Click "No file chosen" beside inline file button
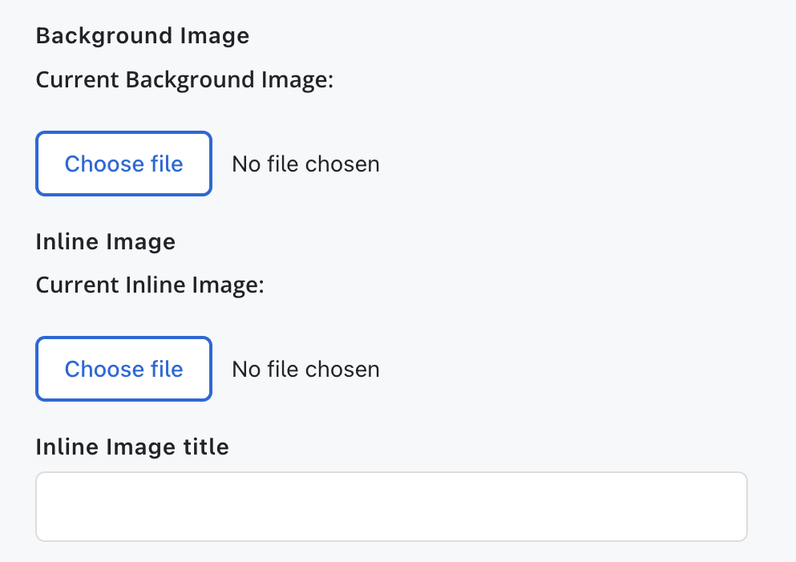 tap(305, 370)
